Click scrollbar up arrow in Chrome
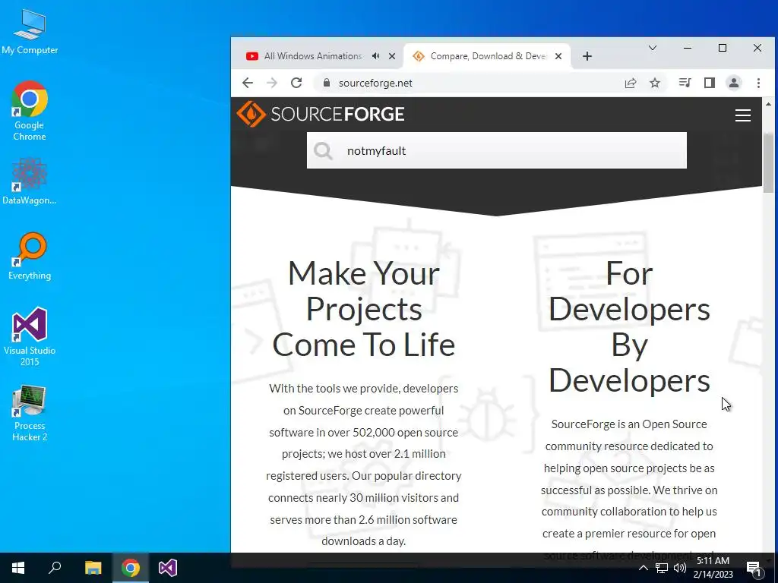The height and width of the screenshot is (583, 778). coord(769,104)
